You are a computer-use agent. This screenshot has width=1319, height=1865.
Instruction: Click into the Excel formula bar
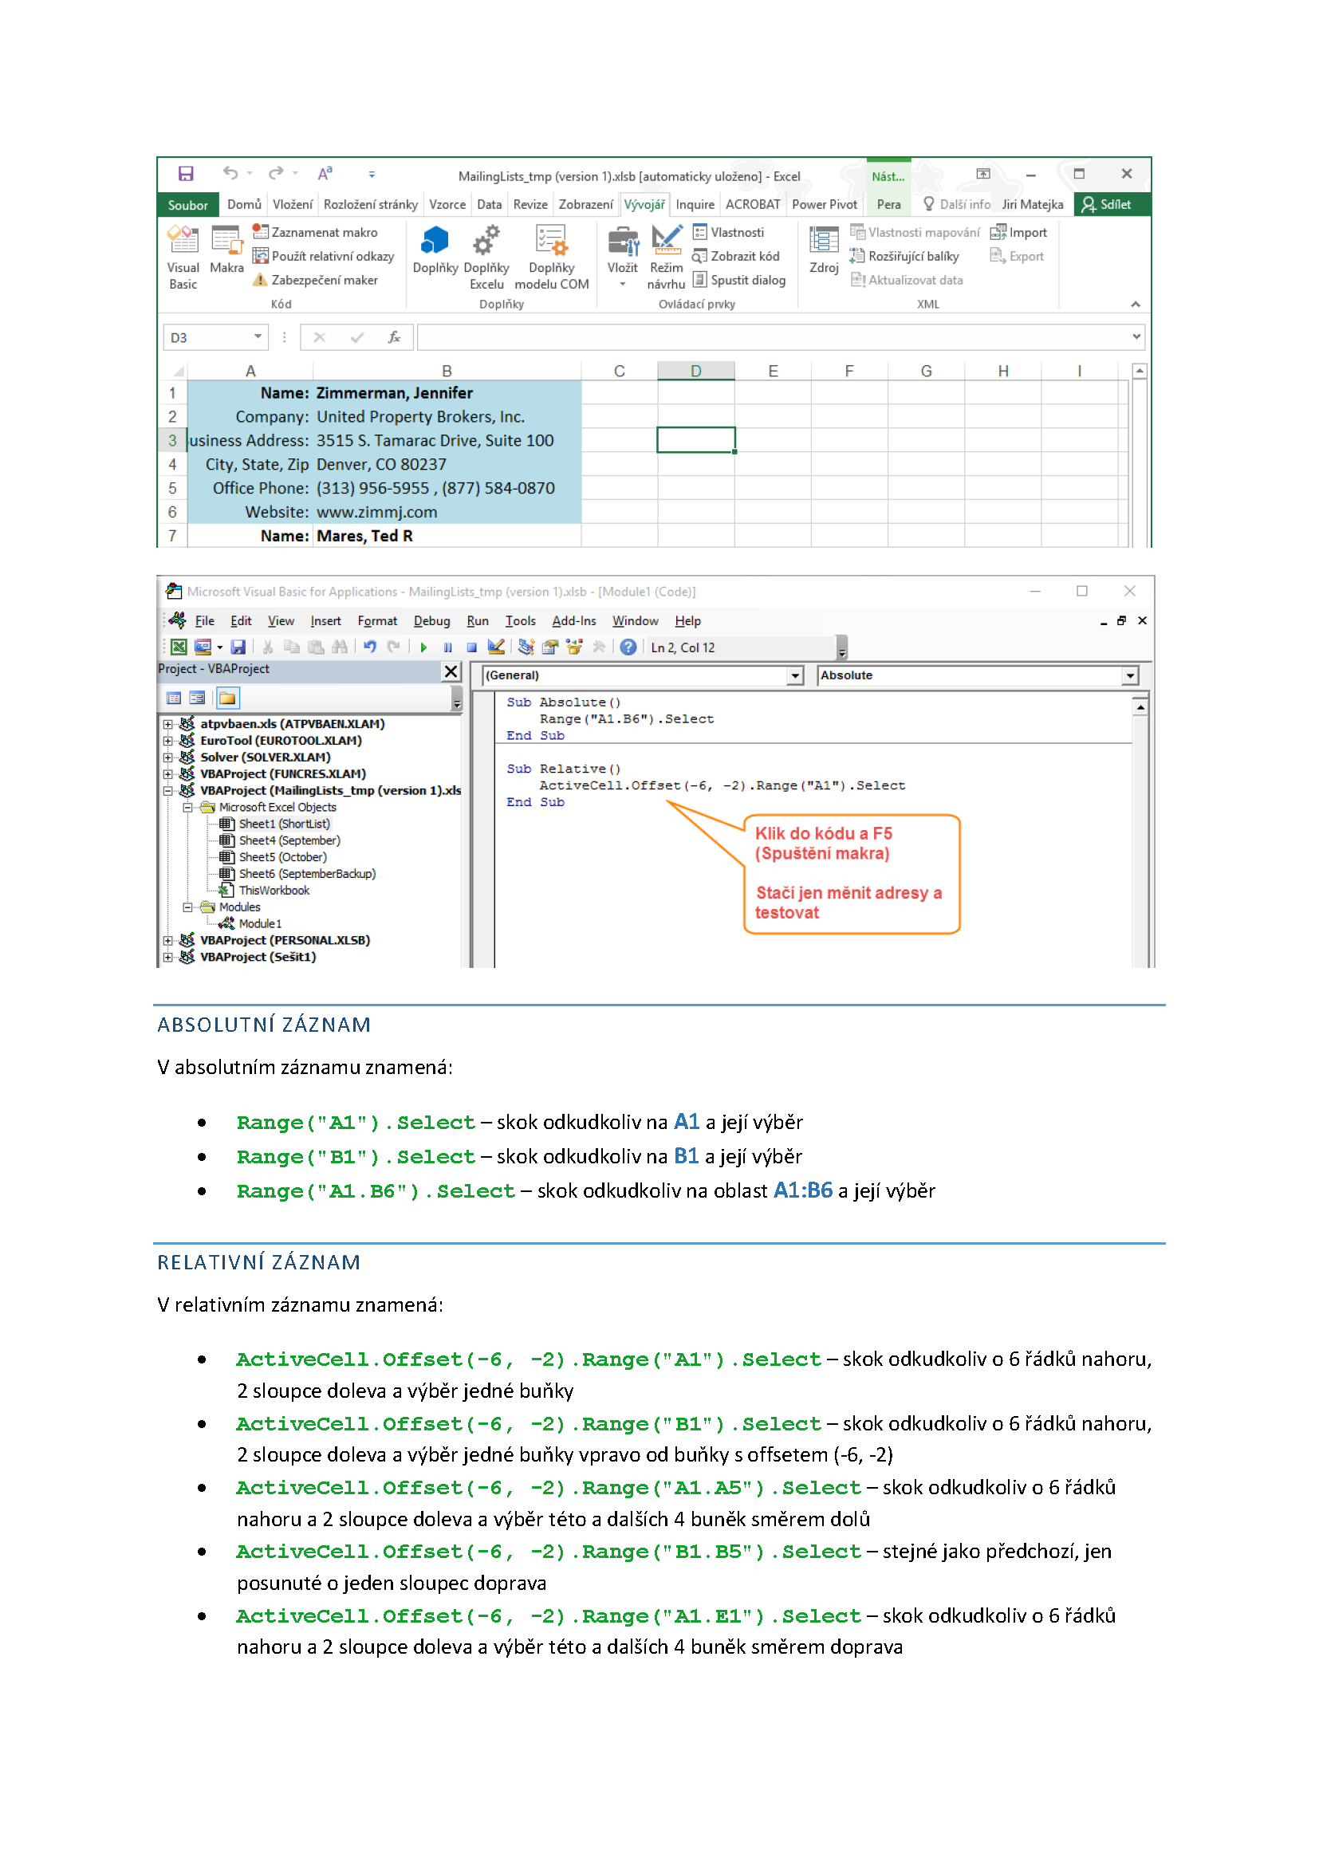(x=772, y=337)
